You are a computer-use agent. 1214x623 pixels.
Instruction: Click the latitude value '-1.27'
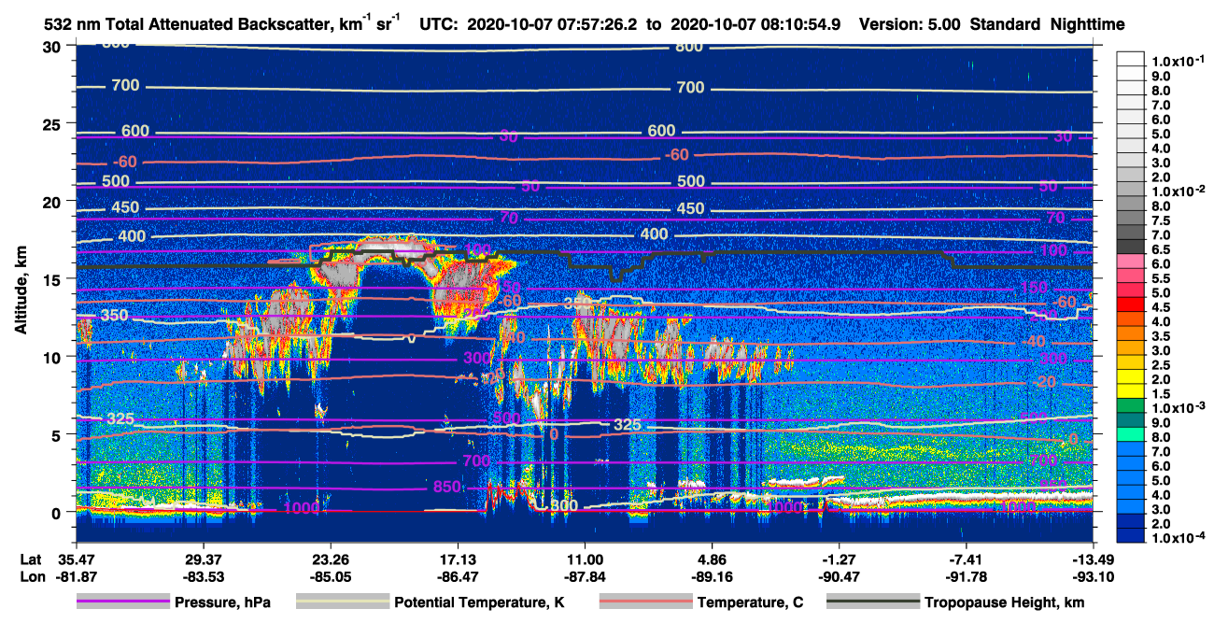839,559
